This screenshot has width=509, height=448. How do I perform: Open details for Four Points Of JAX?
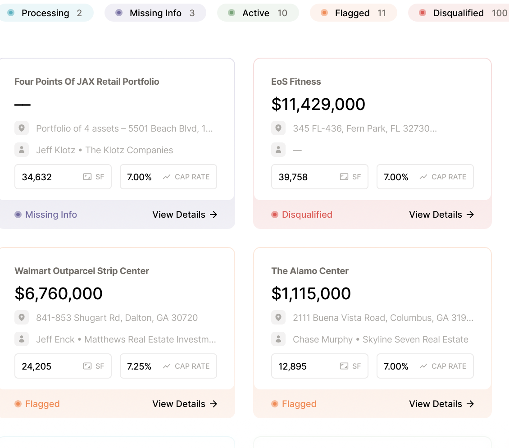tap(185, 215)
